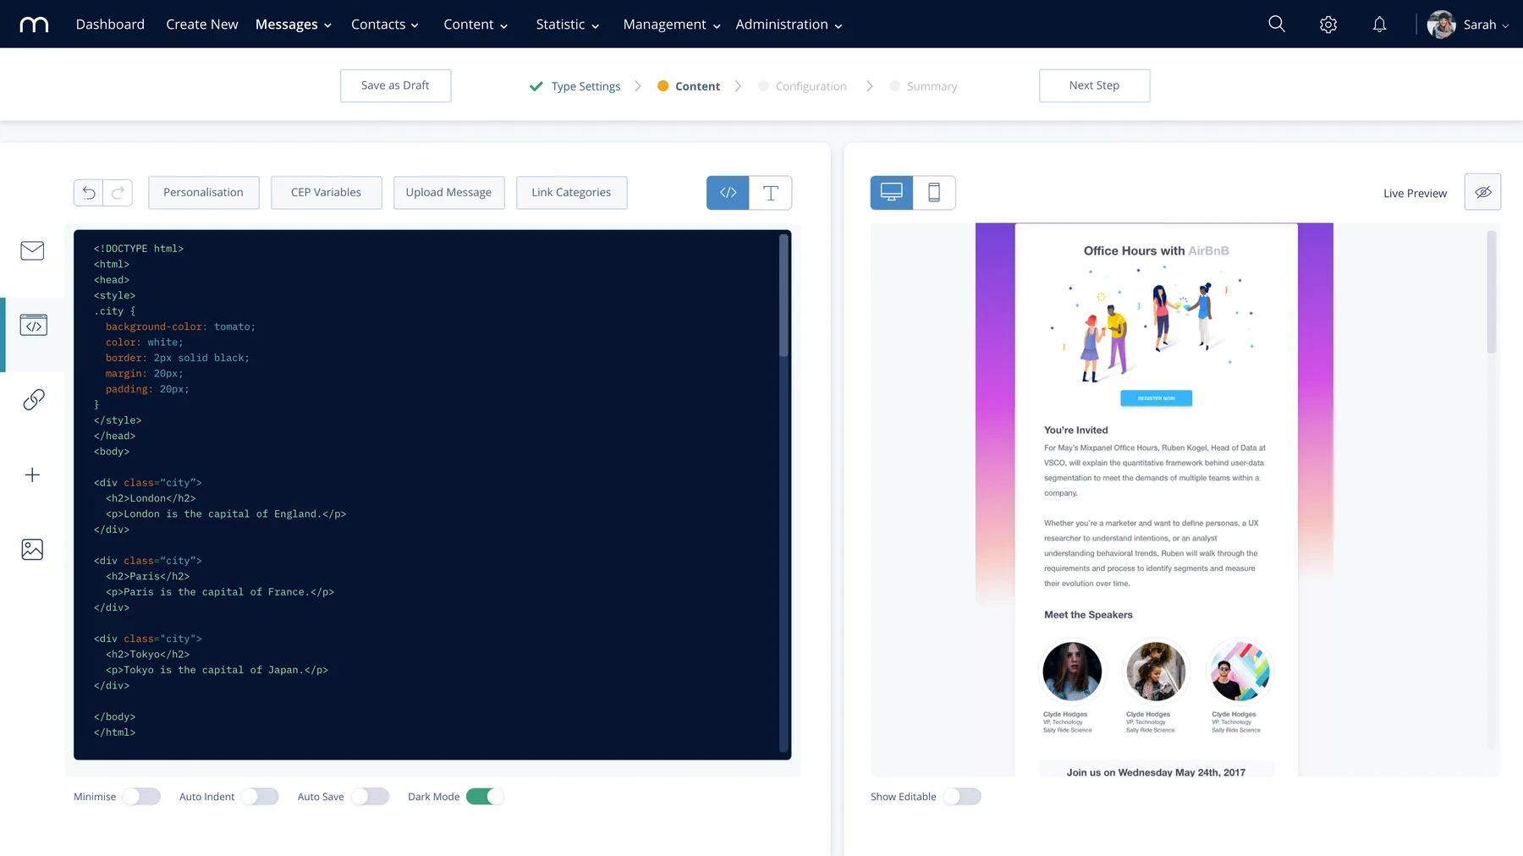Click the Save as Draft button
Screen dimensions: 1523x856
[395, 85]
